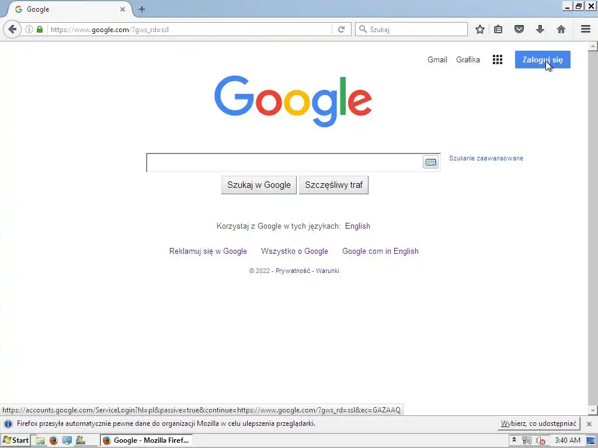This screenshot has height=448, width=598.
Task: Open the Warunki terms link
Action: click(327, 271)
